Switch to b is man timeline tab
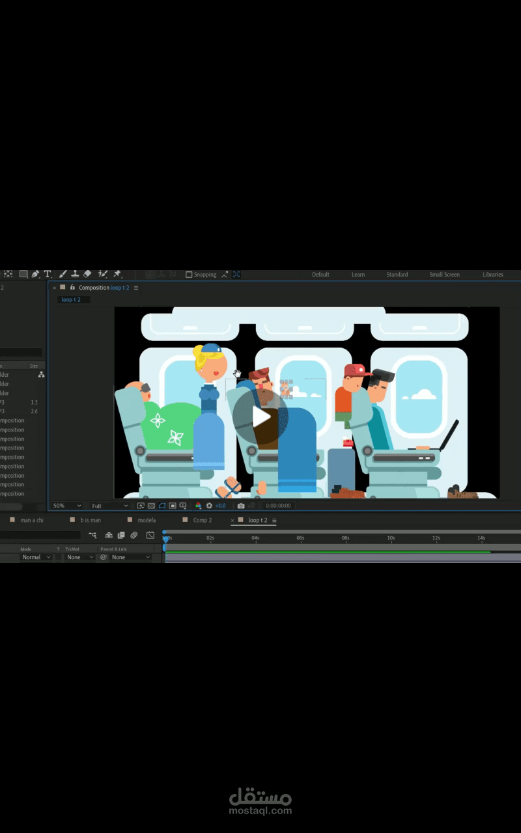Screen dimensions: 521x833 [91, 520]
